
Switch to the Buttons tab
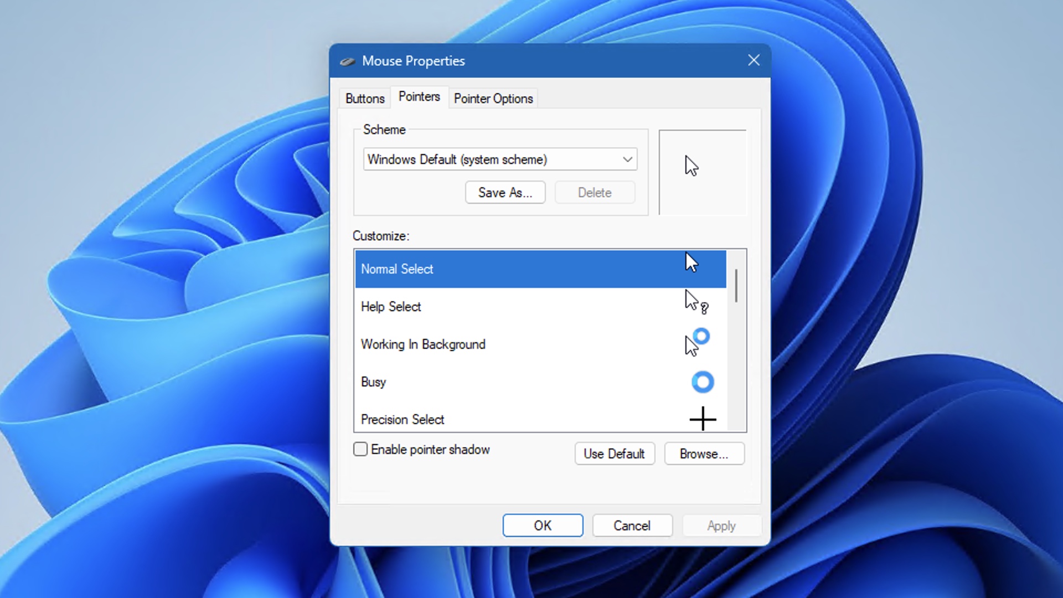pos(364,98)
